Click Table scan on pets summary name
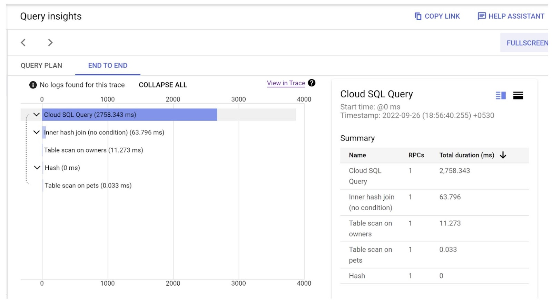Viewport: 552px width, 307px height. tap(371, 255)
